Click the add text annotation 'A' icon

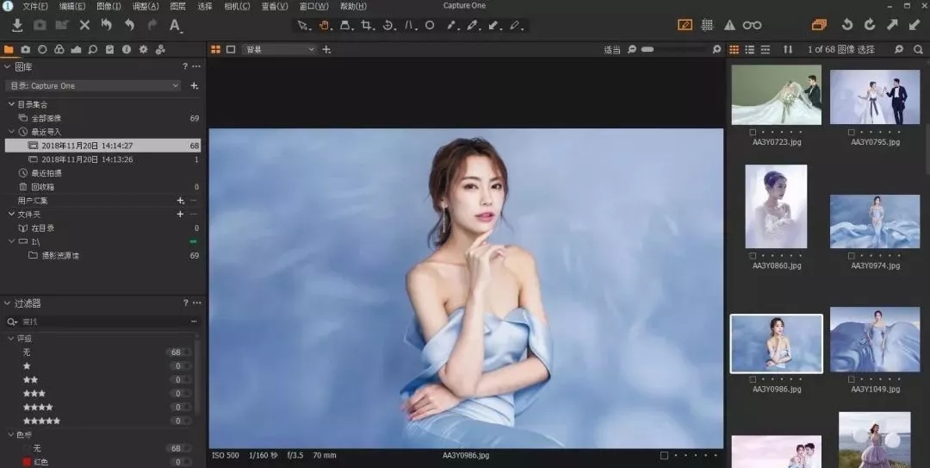pyautogui.click(x=175, y=25)
